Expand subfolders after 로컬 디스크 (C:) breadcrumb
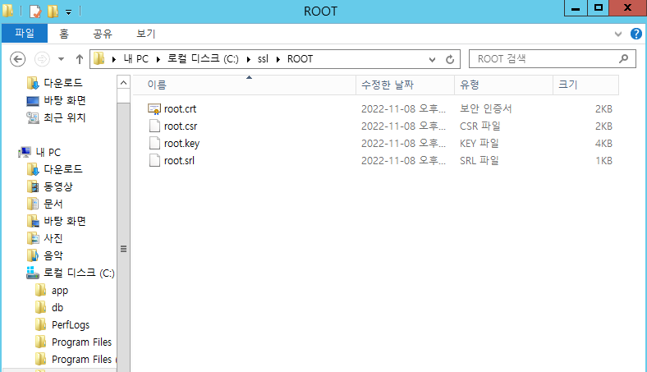647x372 pixels. (x=249, y=59)
